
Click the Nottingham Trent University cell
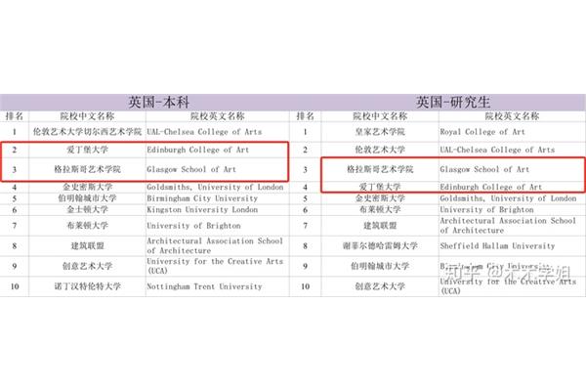tap(204, 286)
